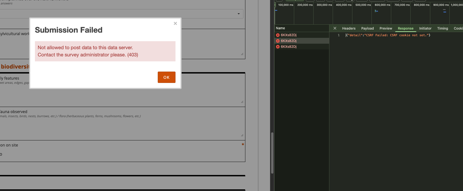Open the Payload tab
This screenshot has height=191, width=463.
click(x=367, y=28)
